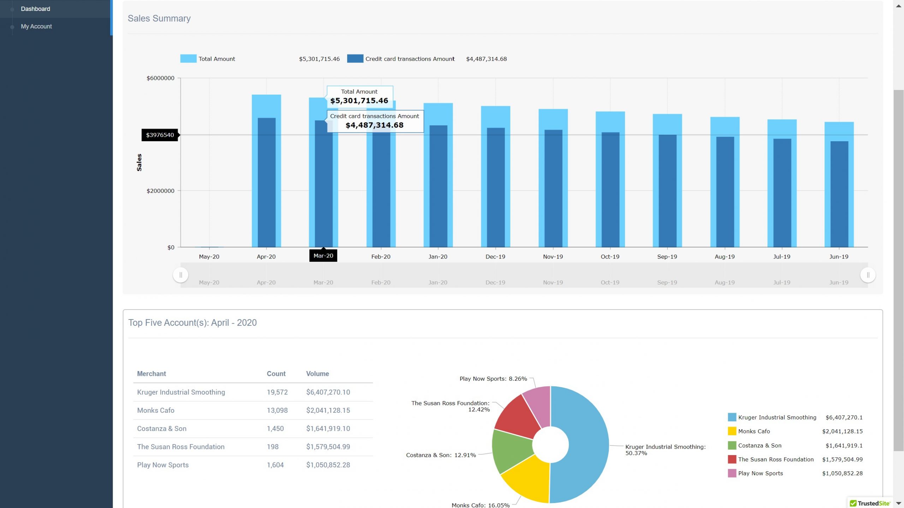Image resolution: width=904 pixels, height=508 pixels.
Task: Toggle the Credit card transactions Amount legend swatch
Action: click(x=355, y=59)
